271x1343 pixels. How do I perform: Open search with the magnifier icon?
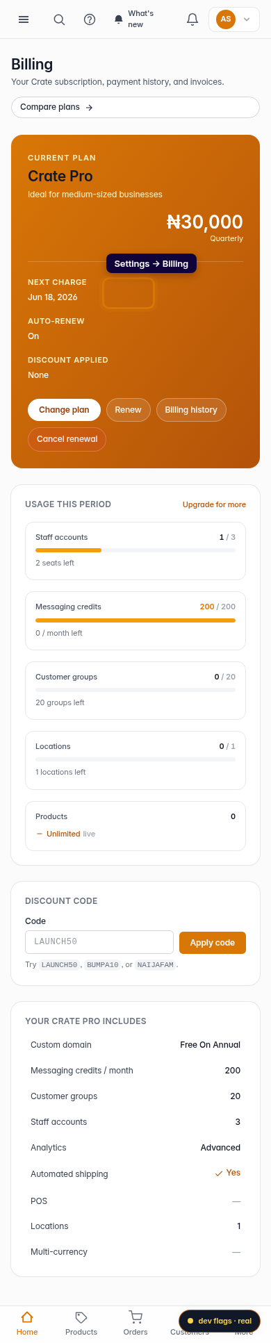click(x=59, y=19)
